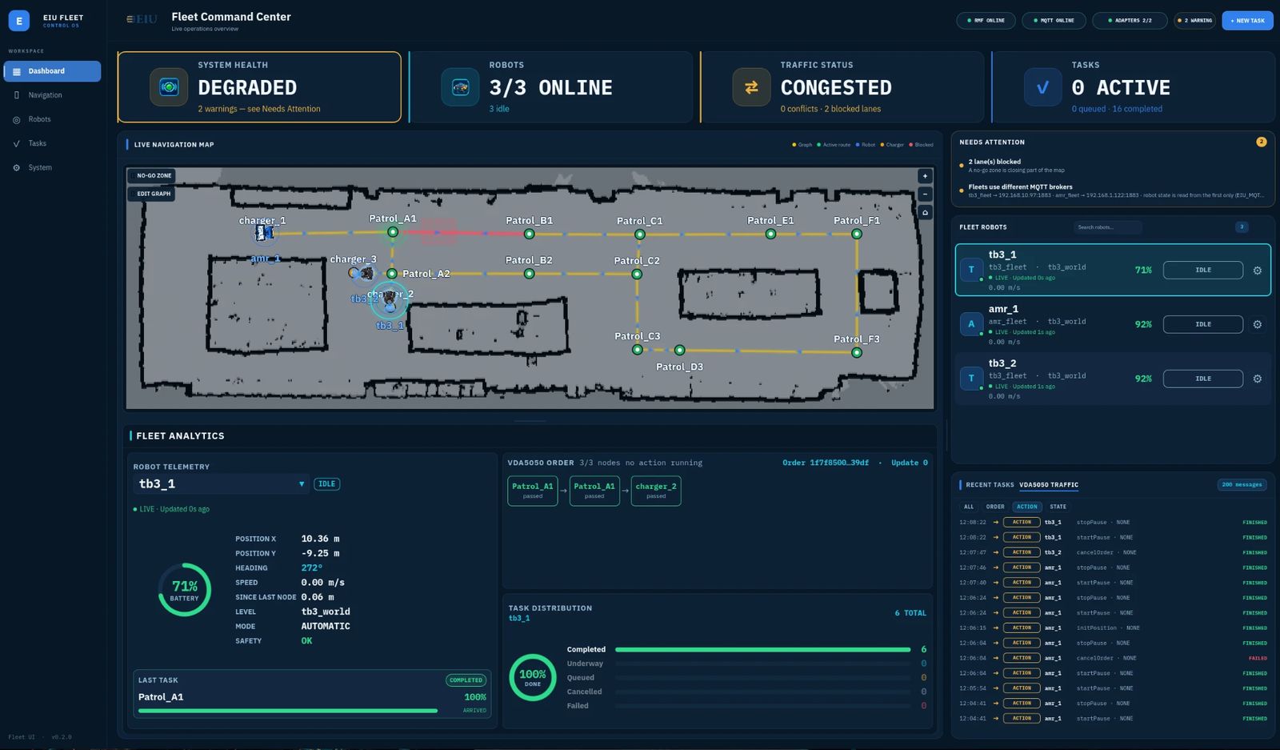Click IDLE button for robot amr_1

pos(1202,324)
